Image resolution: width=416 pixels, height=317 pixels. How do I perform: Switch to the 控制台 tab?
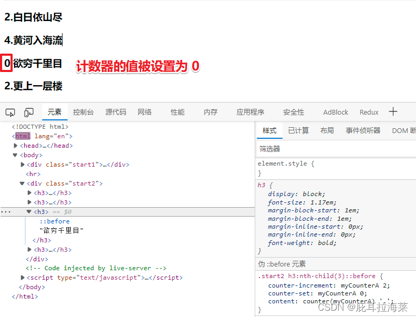click(x=84, y=112)
